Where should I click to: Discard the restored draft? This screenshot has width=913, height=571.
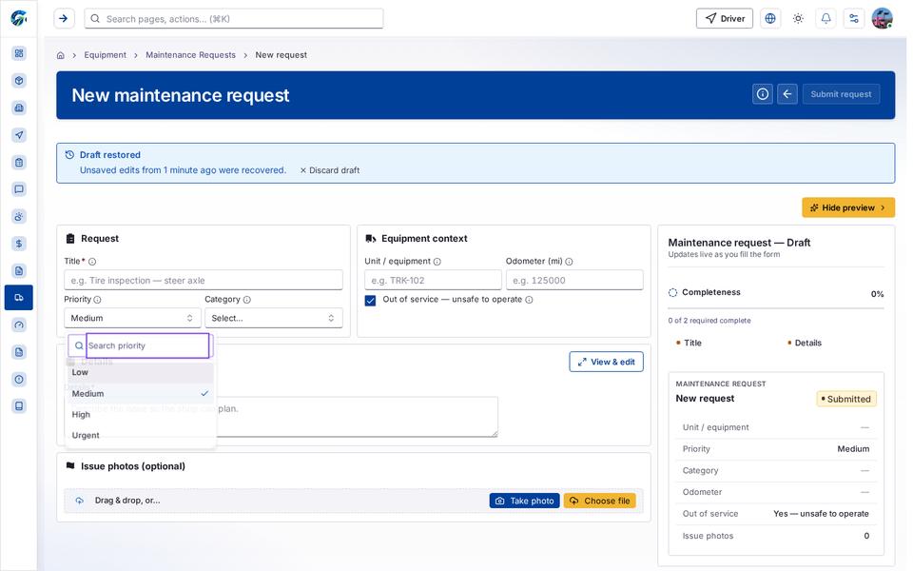(x=330, y=170)
